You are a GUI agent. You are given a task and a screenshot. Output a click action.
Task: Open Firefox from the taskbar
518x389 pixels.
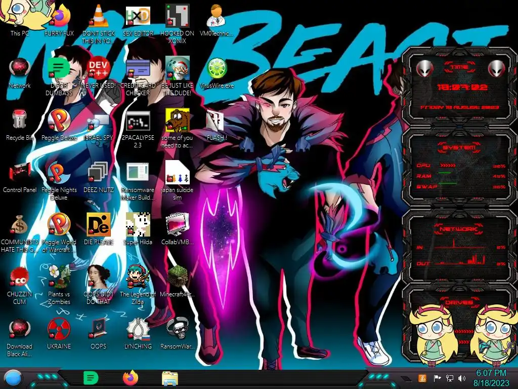click(131, 378)
